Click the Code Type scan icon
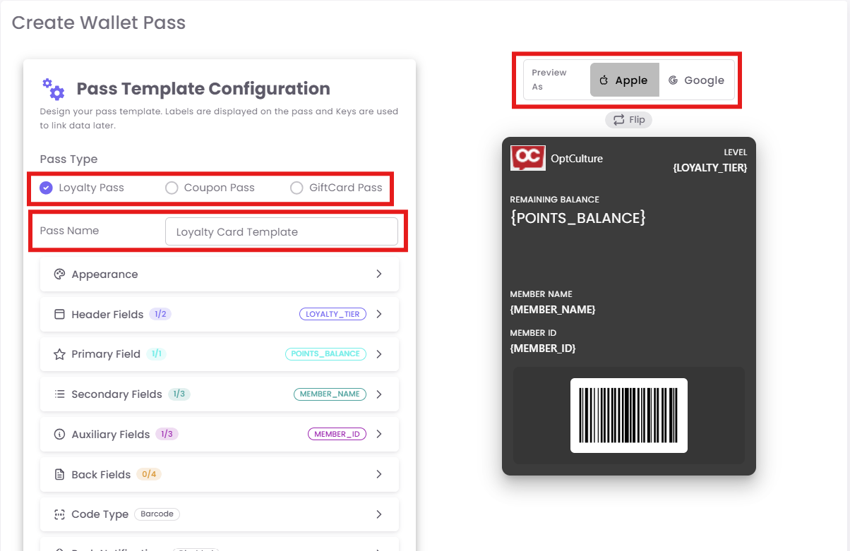The image size is (850, 551). (x=59, y=514)
